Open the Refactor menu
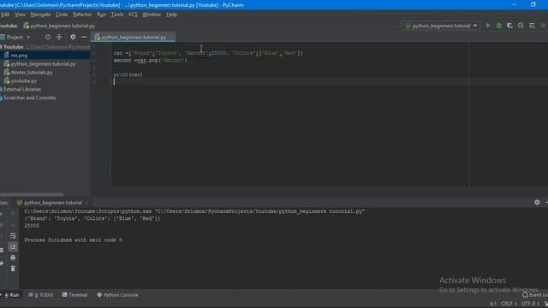 coord(82,15)
